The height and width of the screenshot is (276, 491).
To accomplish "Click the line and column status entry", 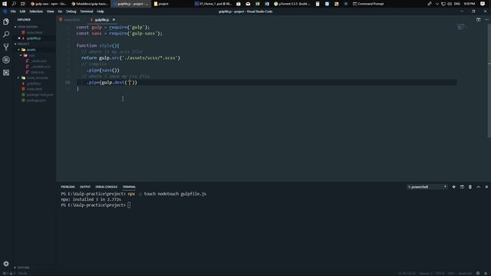I will coord(407,273).
